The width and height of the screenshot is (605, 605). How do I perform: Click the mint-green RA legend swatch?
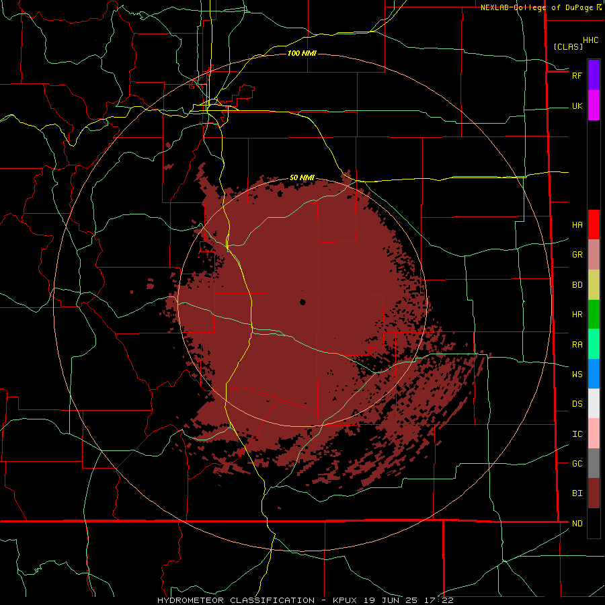click(594, 344)
